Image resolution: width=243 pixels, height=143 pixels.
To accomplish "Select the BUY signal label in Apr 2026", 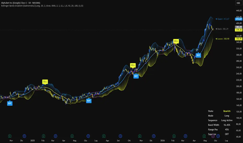I will click(x=198, y=55).
